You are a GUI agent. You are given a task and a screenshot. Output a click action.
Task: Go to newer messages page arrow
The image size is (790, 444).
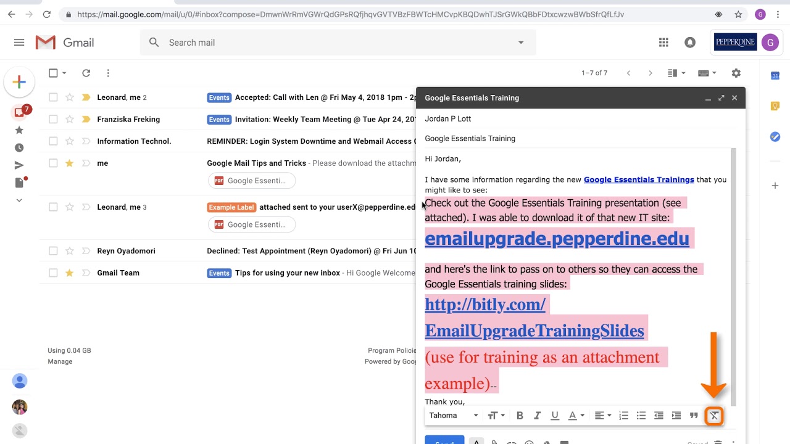point(628,73)
